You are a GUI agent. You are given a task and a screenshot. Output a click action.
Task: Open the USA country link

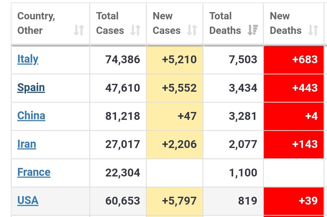[x=28, y=201]
